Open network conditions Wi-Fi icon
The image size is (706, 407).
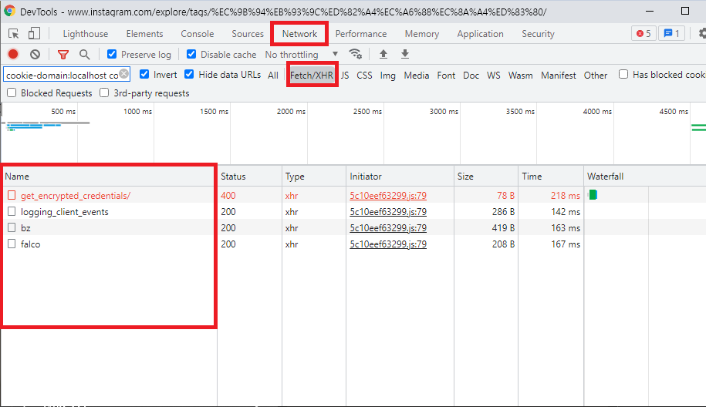(x=355, y=55)
